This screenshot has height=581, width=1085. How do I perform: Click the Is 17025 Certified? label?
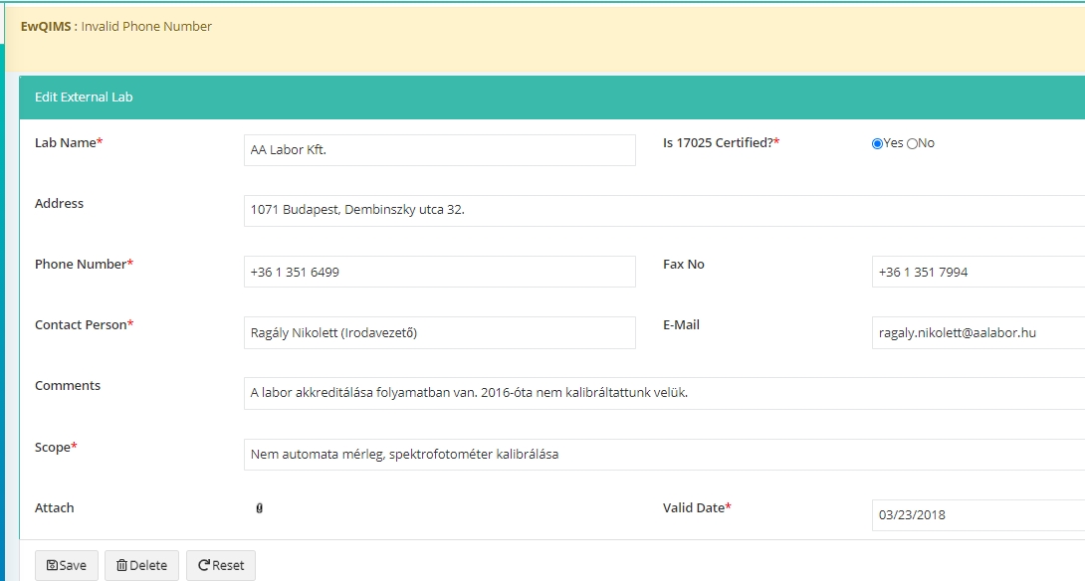721,142
